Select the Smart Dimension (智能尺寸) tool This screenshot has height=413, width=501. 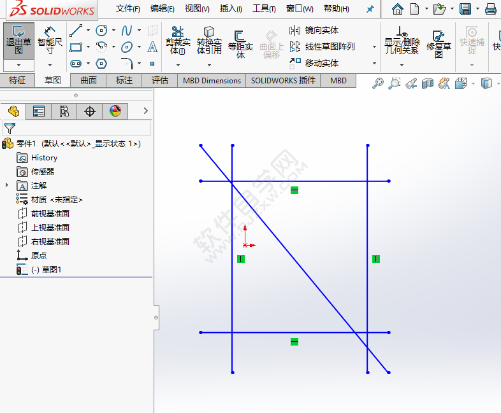(50, 41)
